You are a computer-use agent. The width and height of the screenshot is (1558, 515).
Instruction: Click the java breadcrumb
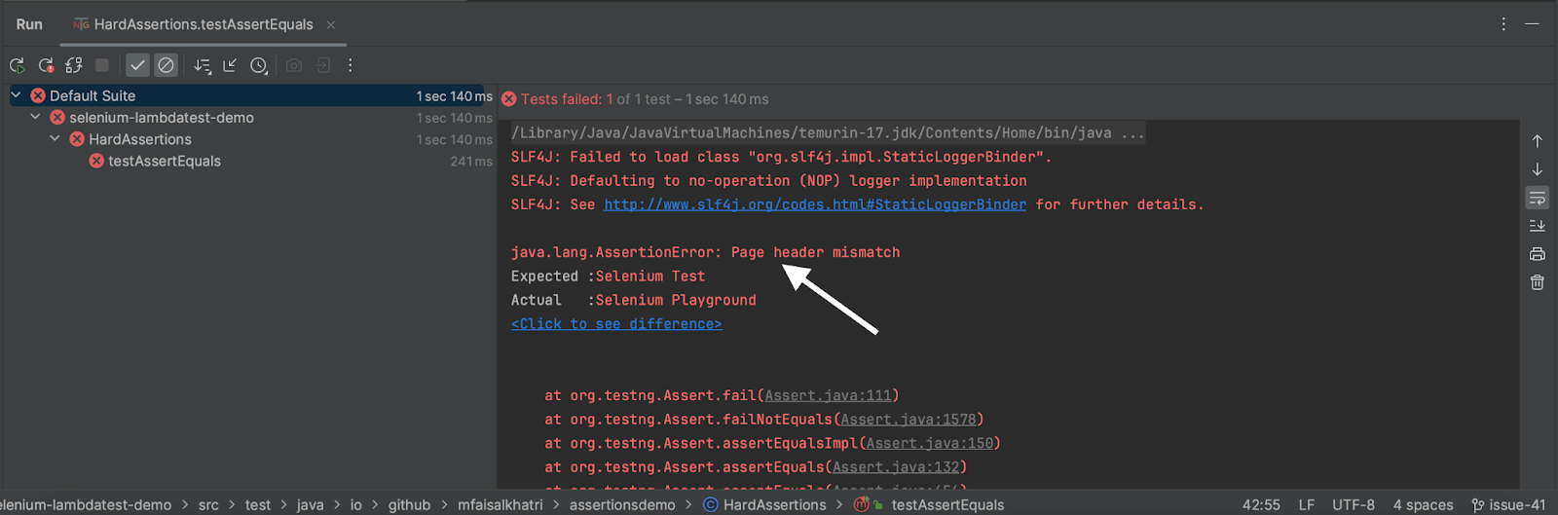pos(310,504)
